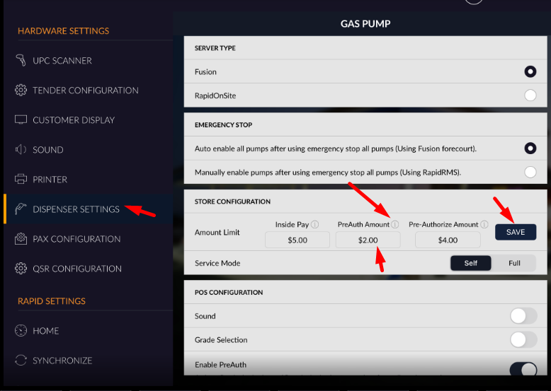
Task: Disable the Enable PreAuth toggle
Action: click(x=523, y=368)
